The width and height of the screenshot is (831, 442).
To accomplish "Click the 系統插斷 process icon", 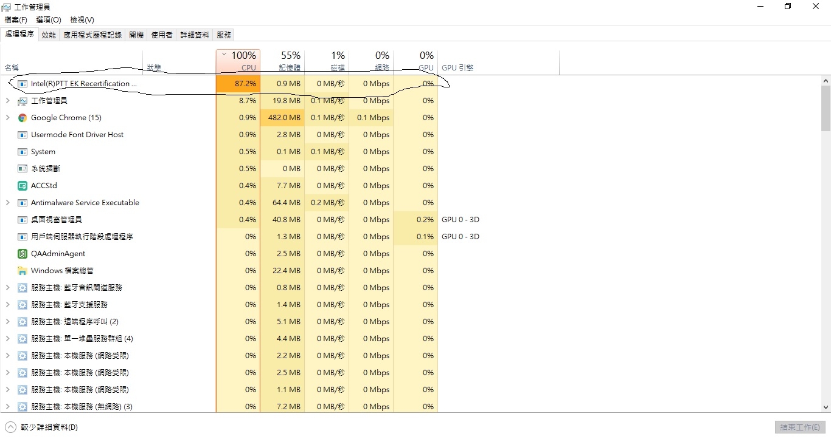I will point(23,169).
